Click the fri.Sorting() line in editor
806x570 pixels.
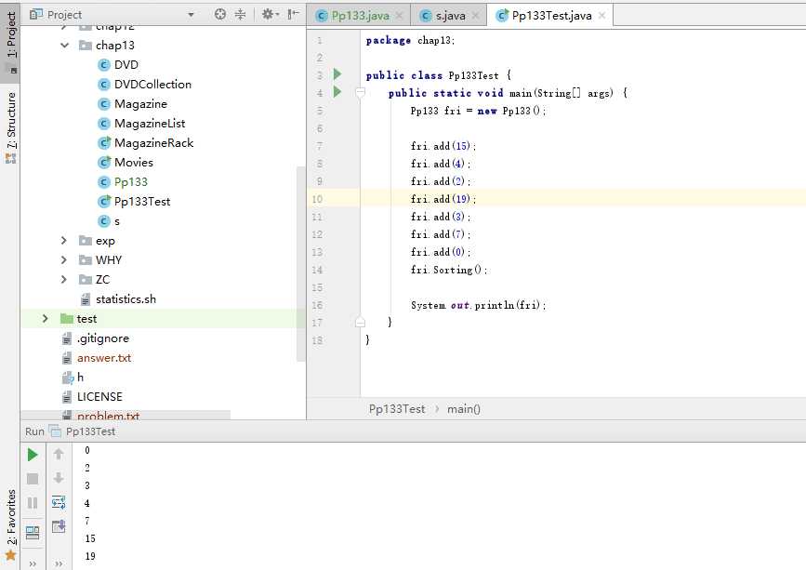[x=449, y=270]
